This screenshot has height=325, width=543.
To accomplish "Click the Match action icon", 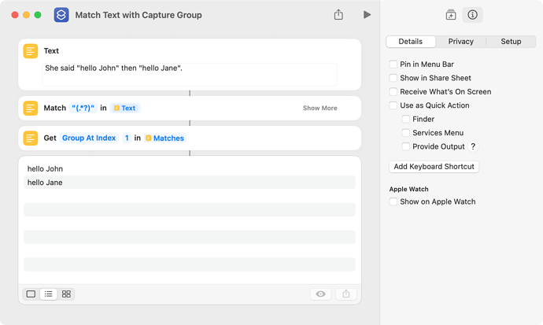I will point(31,108).
